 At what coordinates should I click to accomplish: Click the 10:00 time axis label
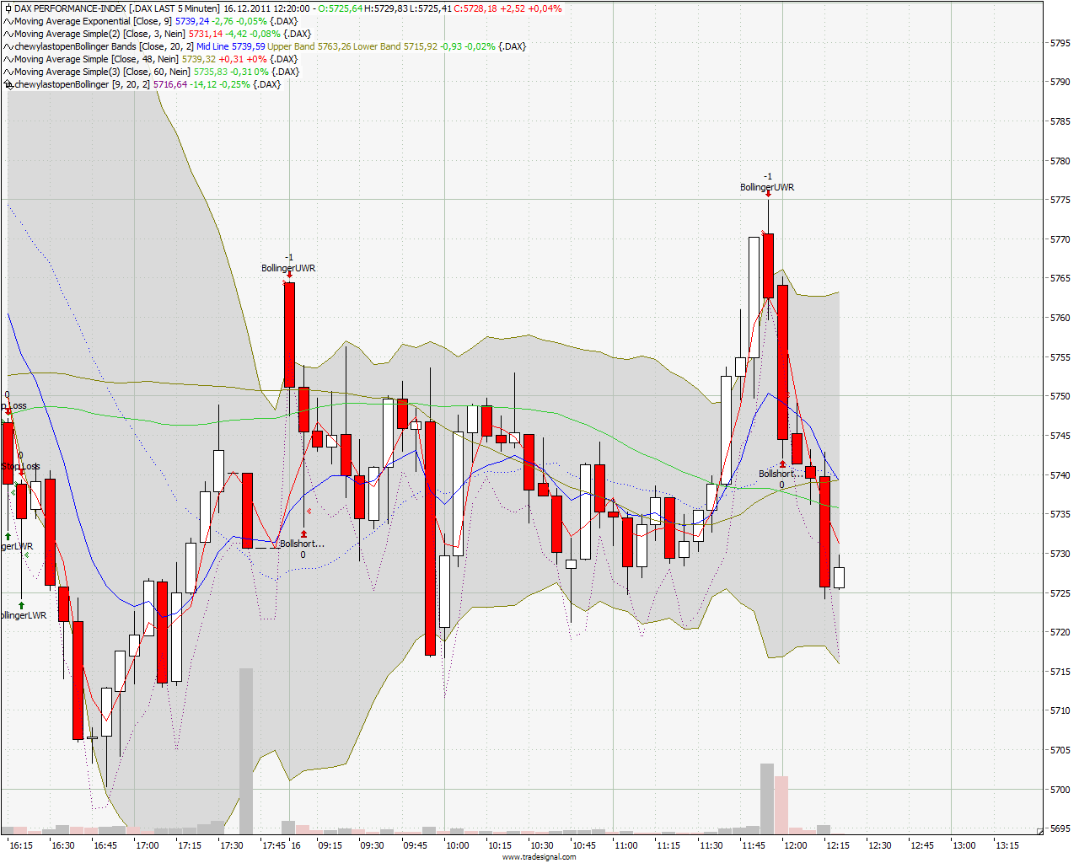click(458, 845)
